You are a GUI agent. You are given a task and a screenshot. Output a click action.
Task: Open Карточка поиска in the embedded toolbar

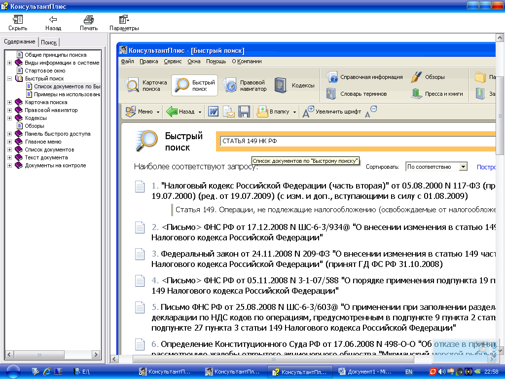coord(132,85)
